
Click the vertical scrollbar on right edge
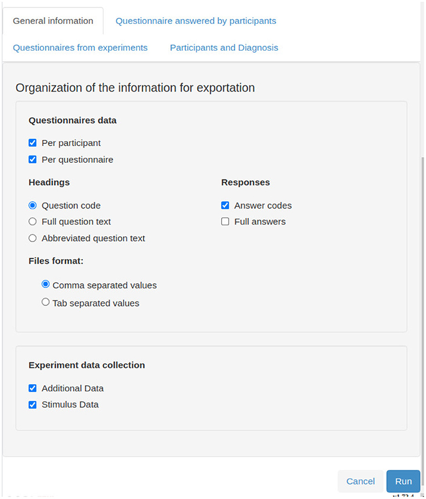pos(423,321)
